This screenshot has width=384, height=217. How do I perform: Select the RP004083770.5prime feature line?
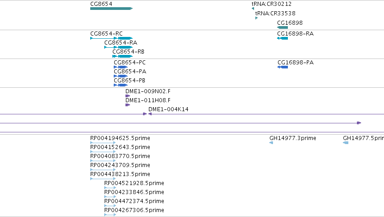[x=103, y=161]
